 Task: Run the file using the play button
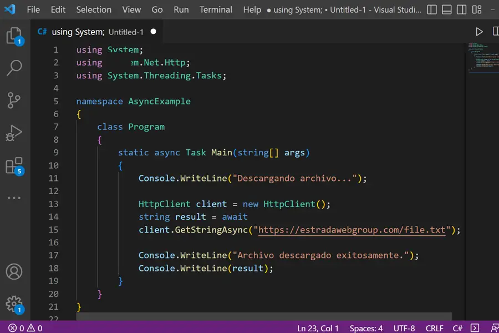coord(479,32)
